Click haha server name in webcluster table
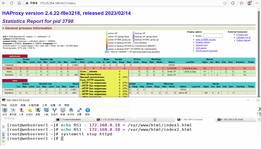Image resolution: width=261 pixels, height=149 pixels. tap(9, 68)
